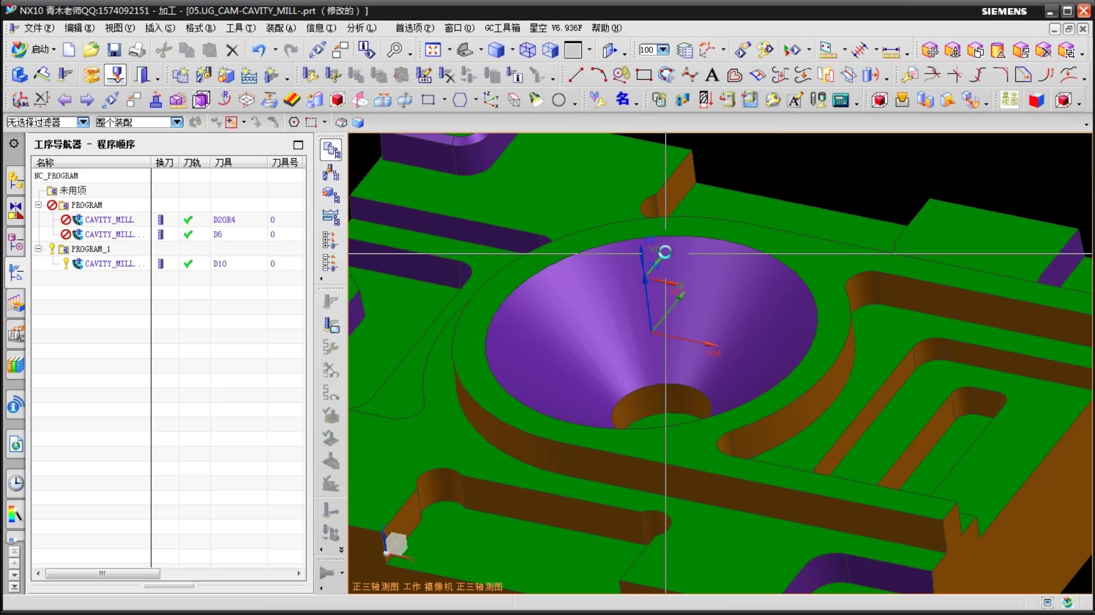Collapse the PROGRAM tree node
The height and width of the screenshot is (615, 1095).
[39, 205]
